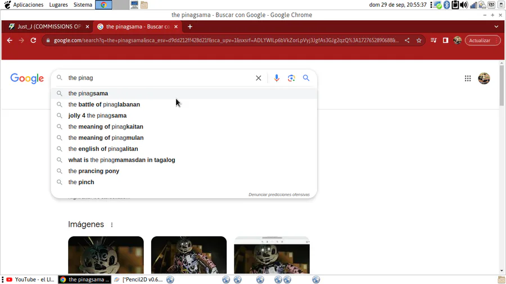This screenshot has height=284, width=506.
Task: Choose suggestion "what is the pinagmamasdan in tagalog"
Action: click(184, 160)
